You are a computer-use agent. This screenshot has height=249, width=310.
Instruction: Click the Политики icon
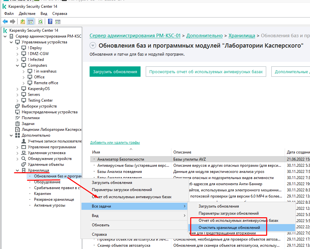[x=18, y=118]
